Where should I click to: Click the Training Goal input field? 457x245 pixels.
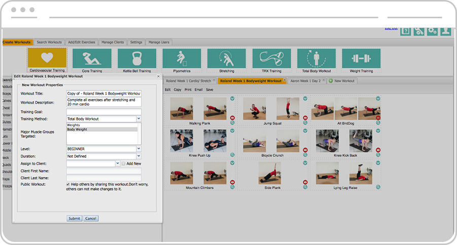pyautogui.click(x=104, y=112)
